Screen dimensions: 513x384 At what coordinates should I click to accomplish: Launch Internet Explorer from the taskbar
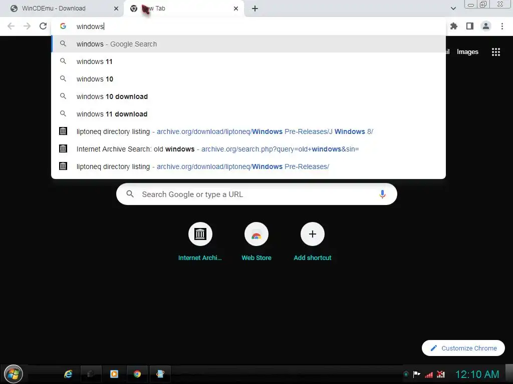point(68,374)
